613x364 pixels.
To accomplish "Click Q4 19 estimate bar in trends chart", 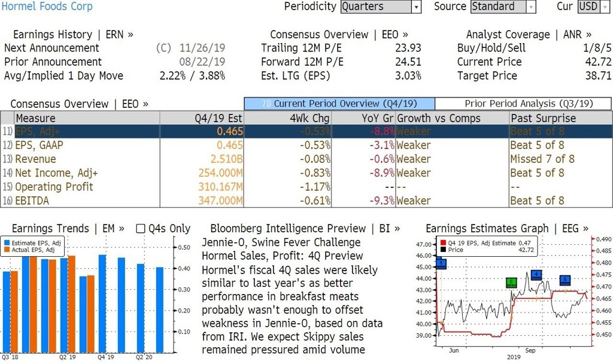I will 102,304.
